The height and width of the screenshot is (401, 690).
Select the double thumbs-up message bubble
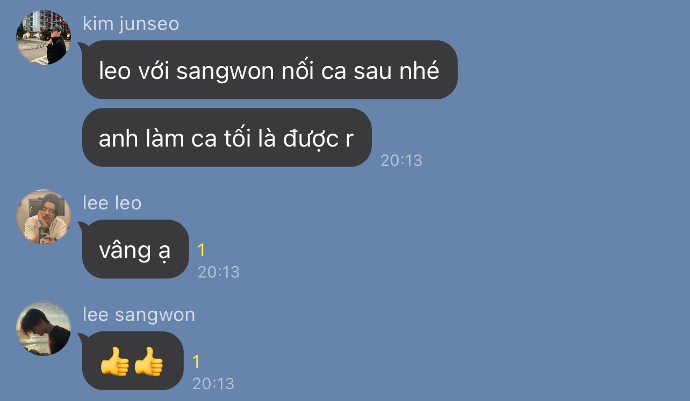(132, 361)
